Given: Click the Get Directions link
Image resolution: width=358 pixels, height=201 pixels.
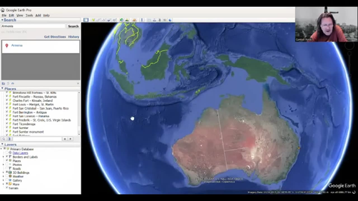Looking at the screenshot, I should [x=55, y=37].
